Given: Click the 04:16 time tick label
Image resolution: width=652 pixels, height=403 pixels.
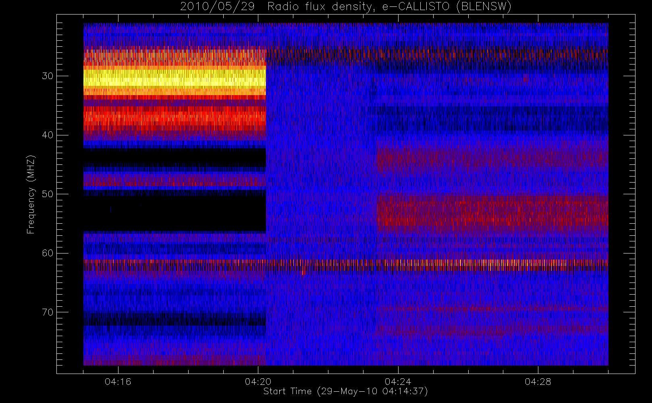Looking at the screenshot, I should pos(118,382).
